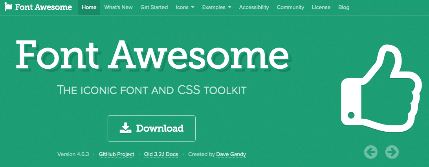Click the iconic font and CSS toolkit tagline
Image resolution: width=429 pixels, height=167 pixels.
tap(152, 90)
